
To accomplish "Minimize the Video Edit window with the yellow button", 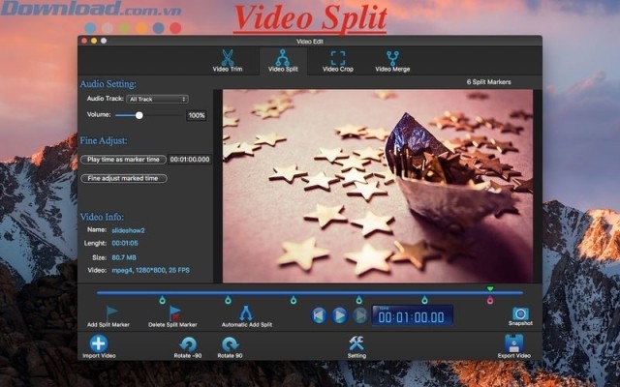I will click(94, 41).
